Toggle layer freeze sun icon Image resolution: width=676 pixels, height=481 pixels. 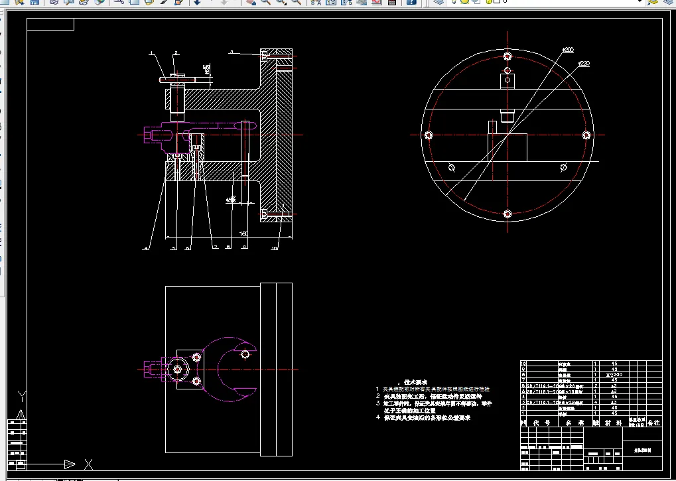pyautogui.click(x=465, y=2)
